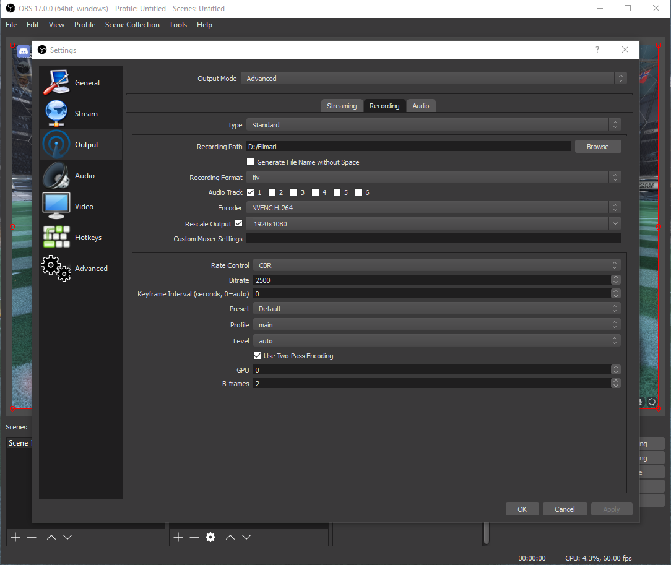Image resolution: width=671 pixels, height=565 pixels.
Task: Remove the selected scene with minus icon
Action: coord(32,537)
